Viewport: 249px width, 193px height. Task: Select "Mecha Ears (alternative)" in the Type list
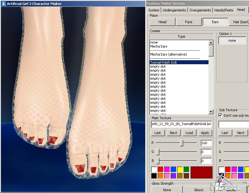tap(169, 54)
